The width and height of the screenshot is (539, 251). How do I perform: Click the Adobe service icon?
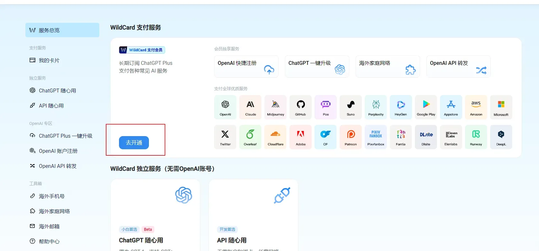[301, 137]
